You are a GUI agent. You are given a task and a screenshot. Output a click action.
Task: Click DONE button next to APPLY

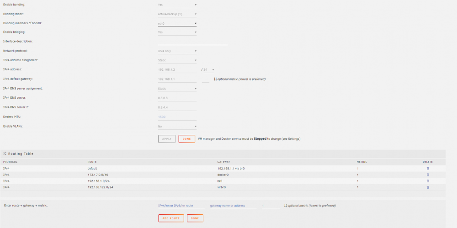(187, 139)
